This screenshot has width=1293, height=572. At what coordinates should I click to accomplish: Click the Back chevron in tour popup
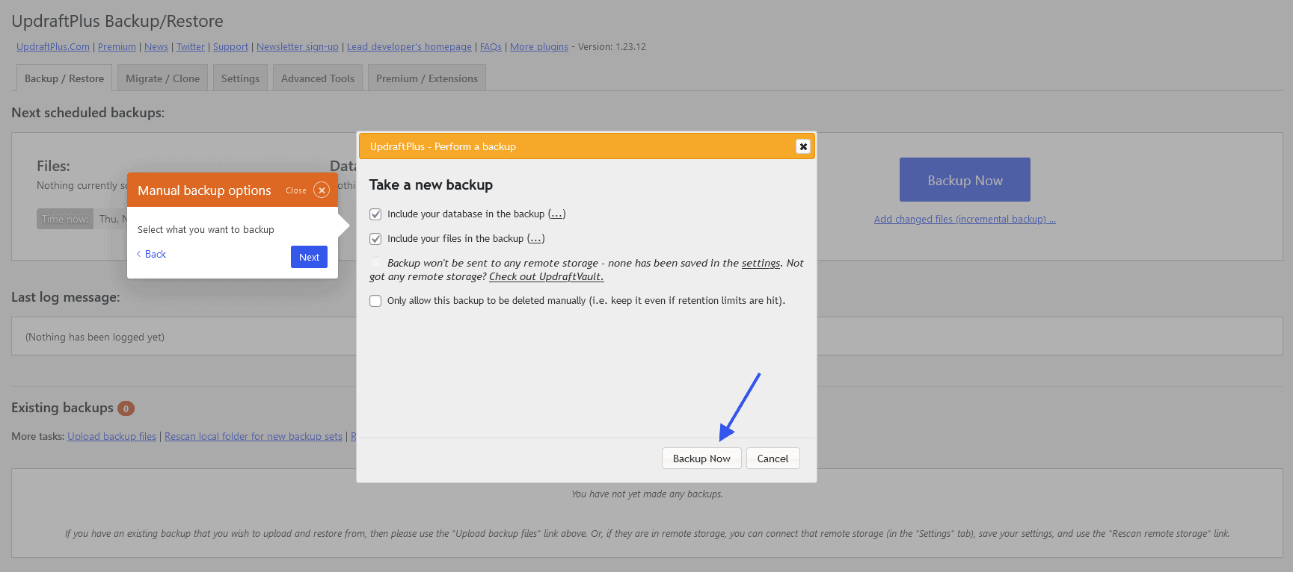click(139, 254)
